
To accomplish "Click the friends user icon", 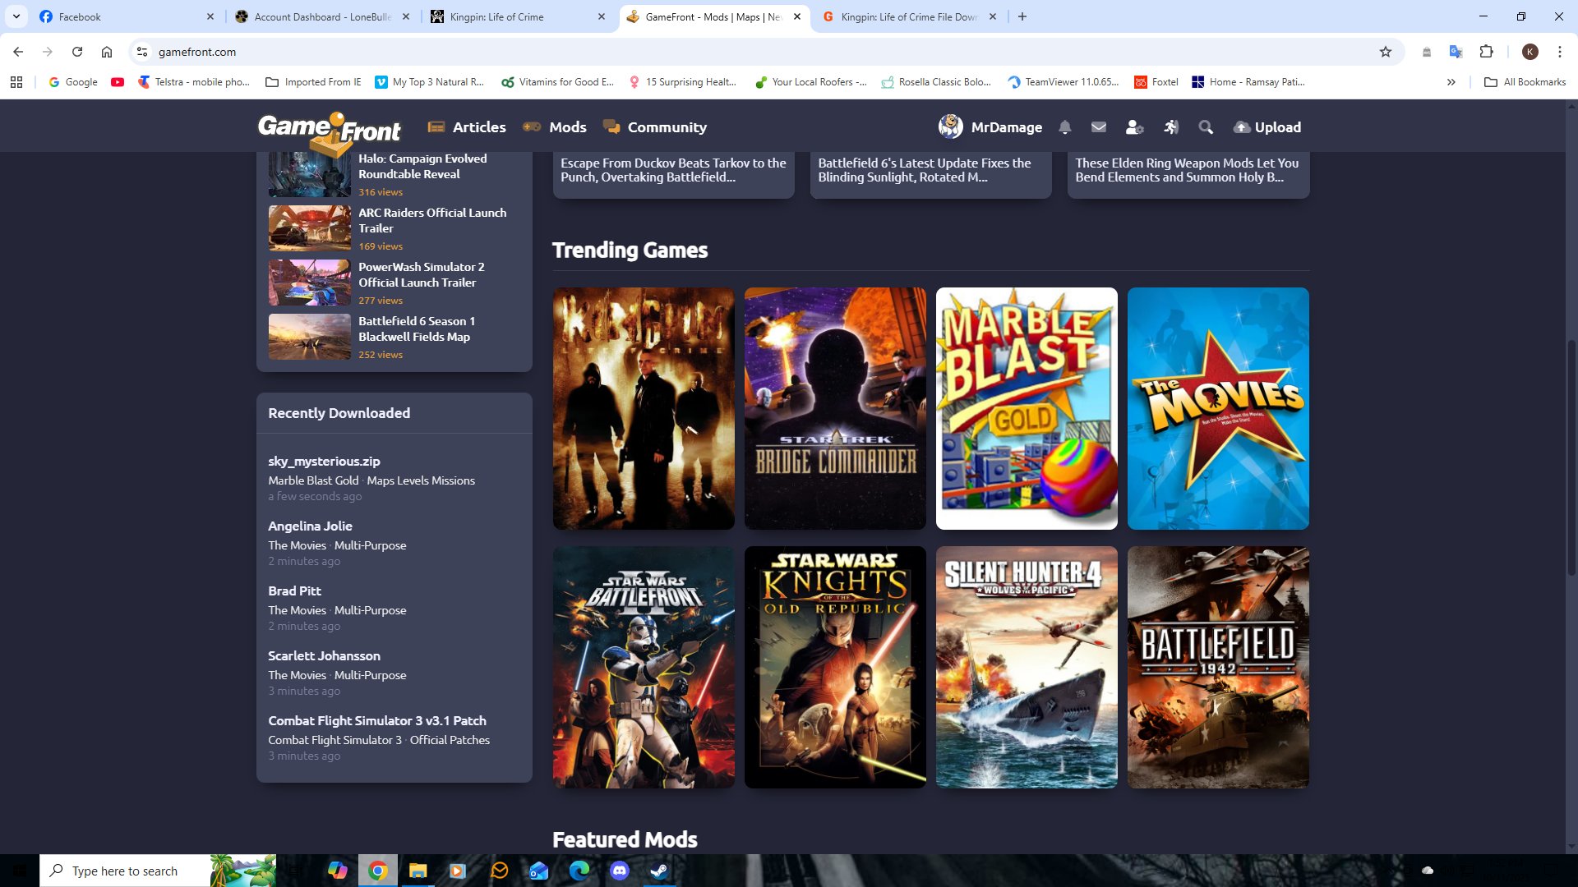I will [1134, 126].
